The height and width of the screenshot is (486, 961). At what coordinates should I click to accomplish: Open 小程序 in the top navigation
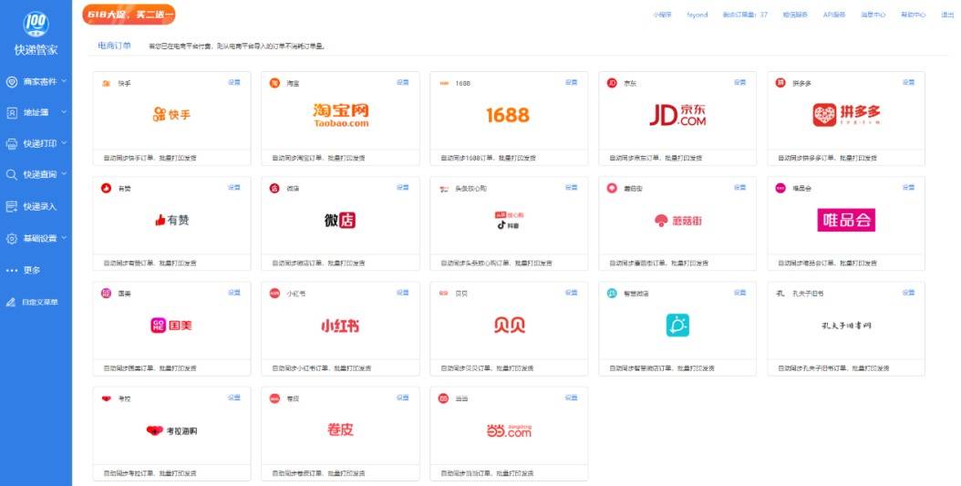(x=662, y=15)
